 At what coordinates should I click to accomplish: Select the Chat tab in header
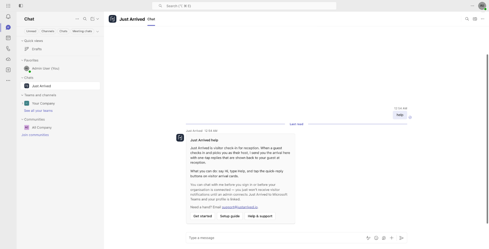coord(151,19)
